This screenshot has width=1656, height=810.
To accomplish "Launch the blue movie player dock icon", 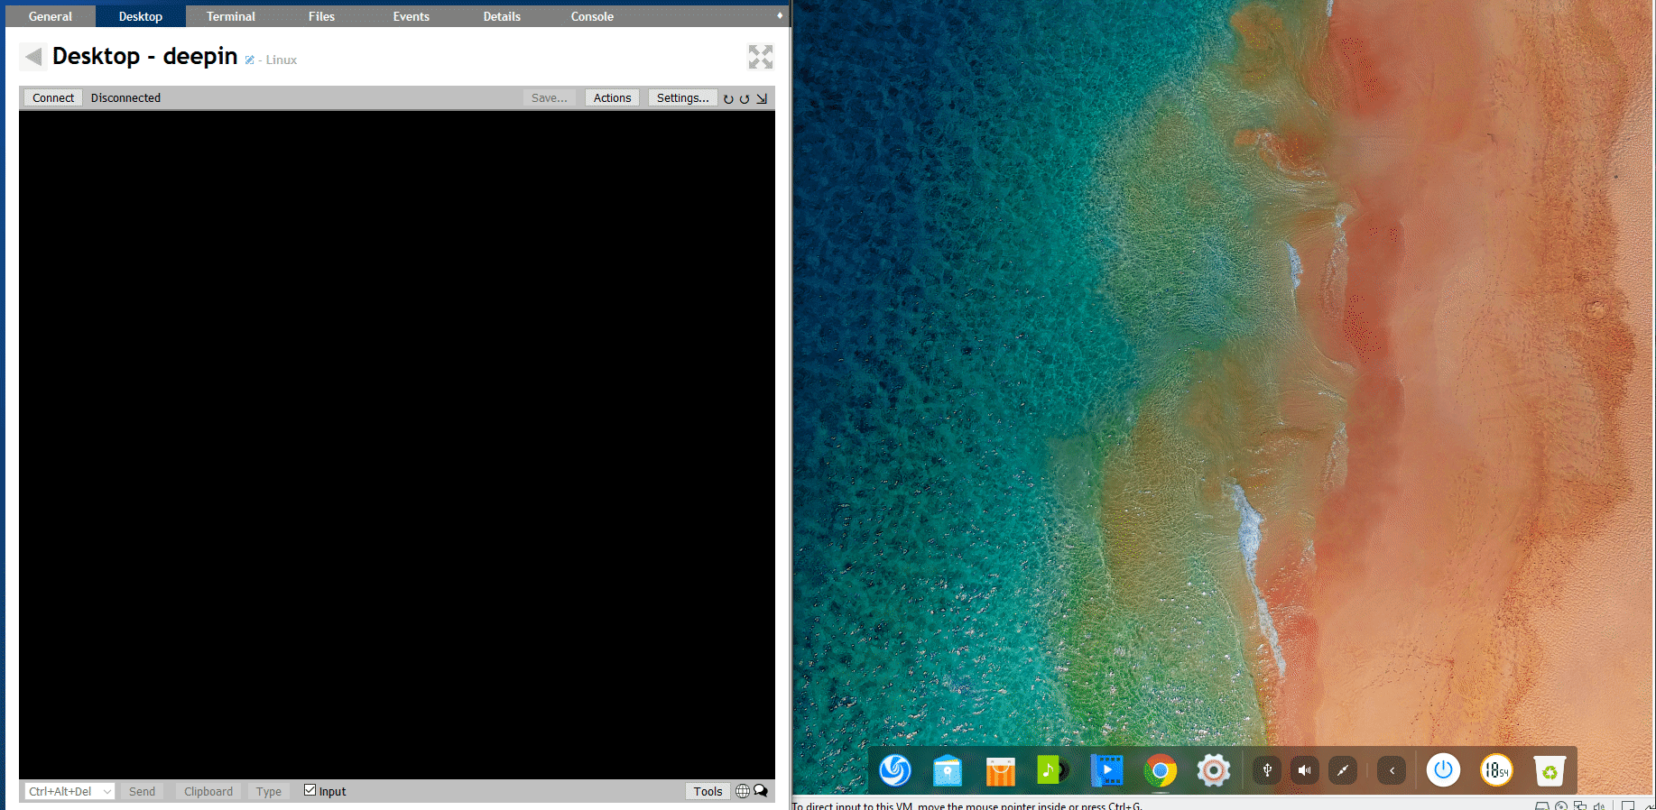I will 1106,770.
